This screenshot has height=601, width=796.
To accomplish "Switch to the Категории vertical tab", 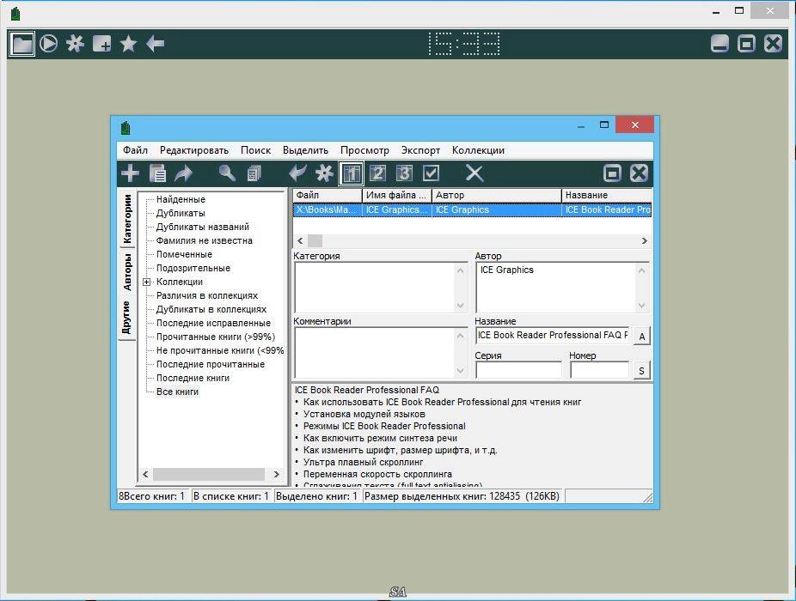I will coord(127,219).
